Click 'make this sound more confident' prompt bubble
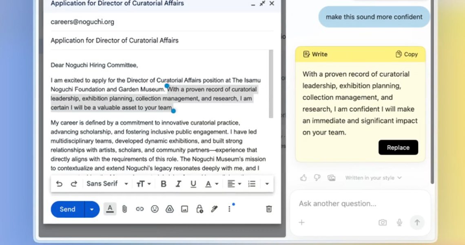The height and width of the screenshot is (245, 465). (374, 17)
